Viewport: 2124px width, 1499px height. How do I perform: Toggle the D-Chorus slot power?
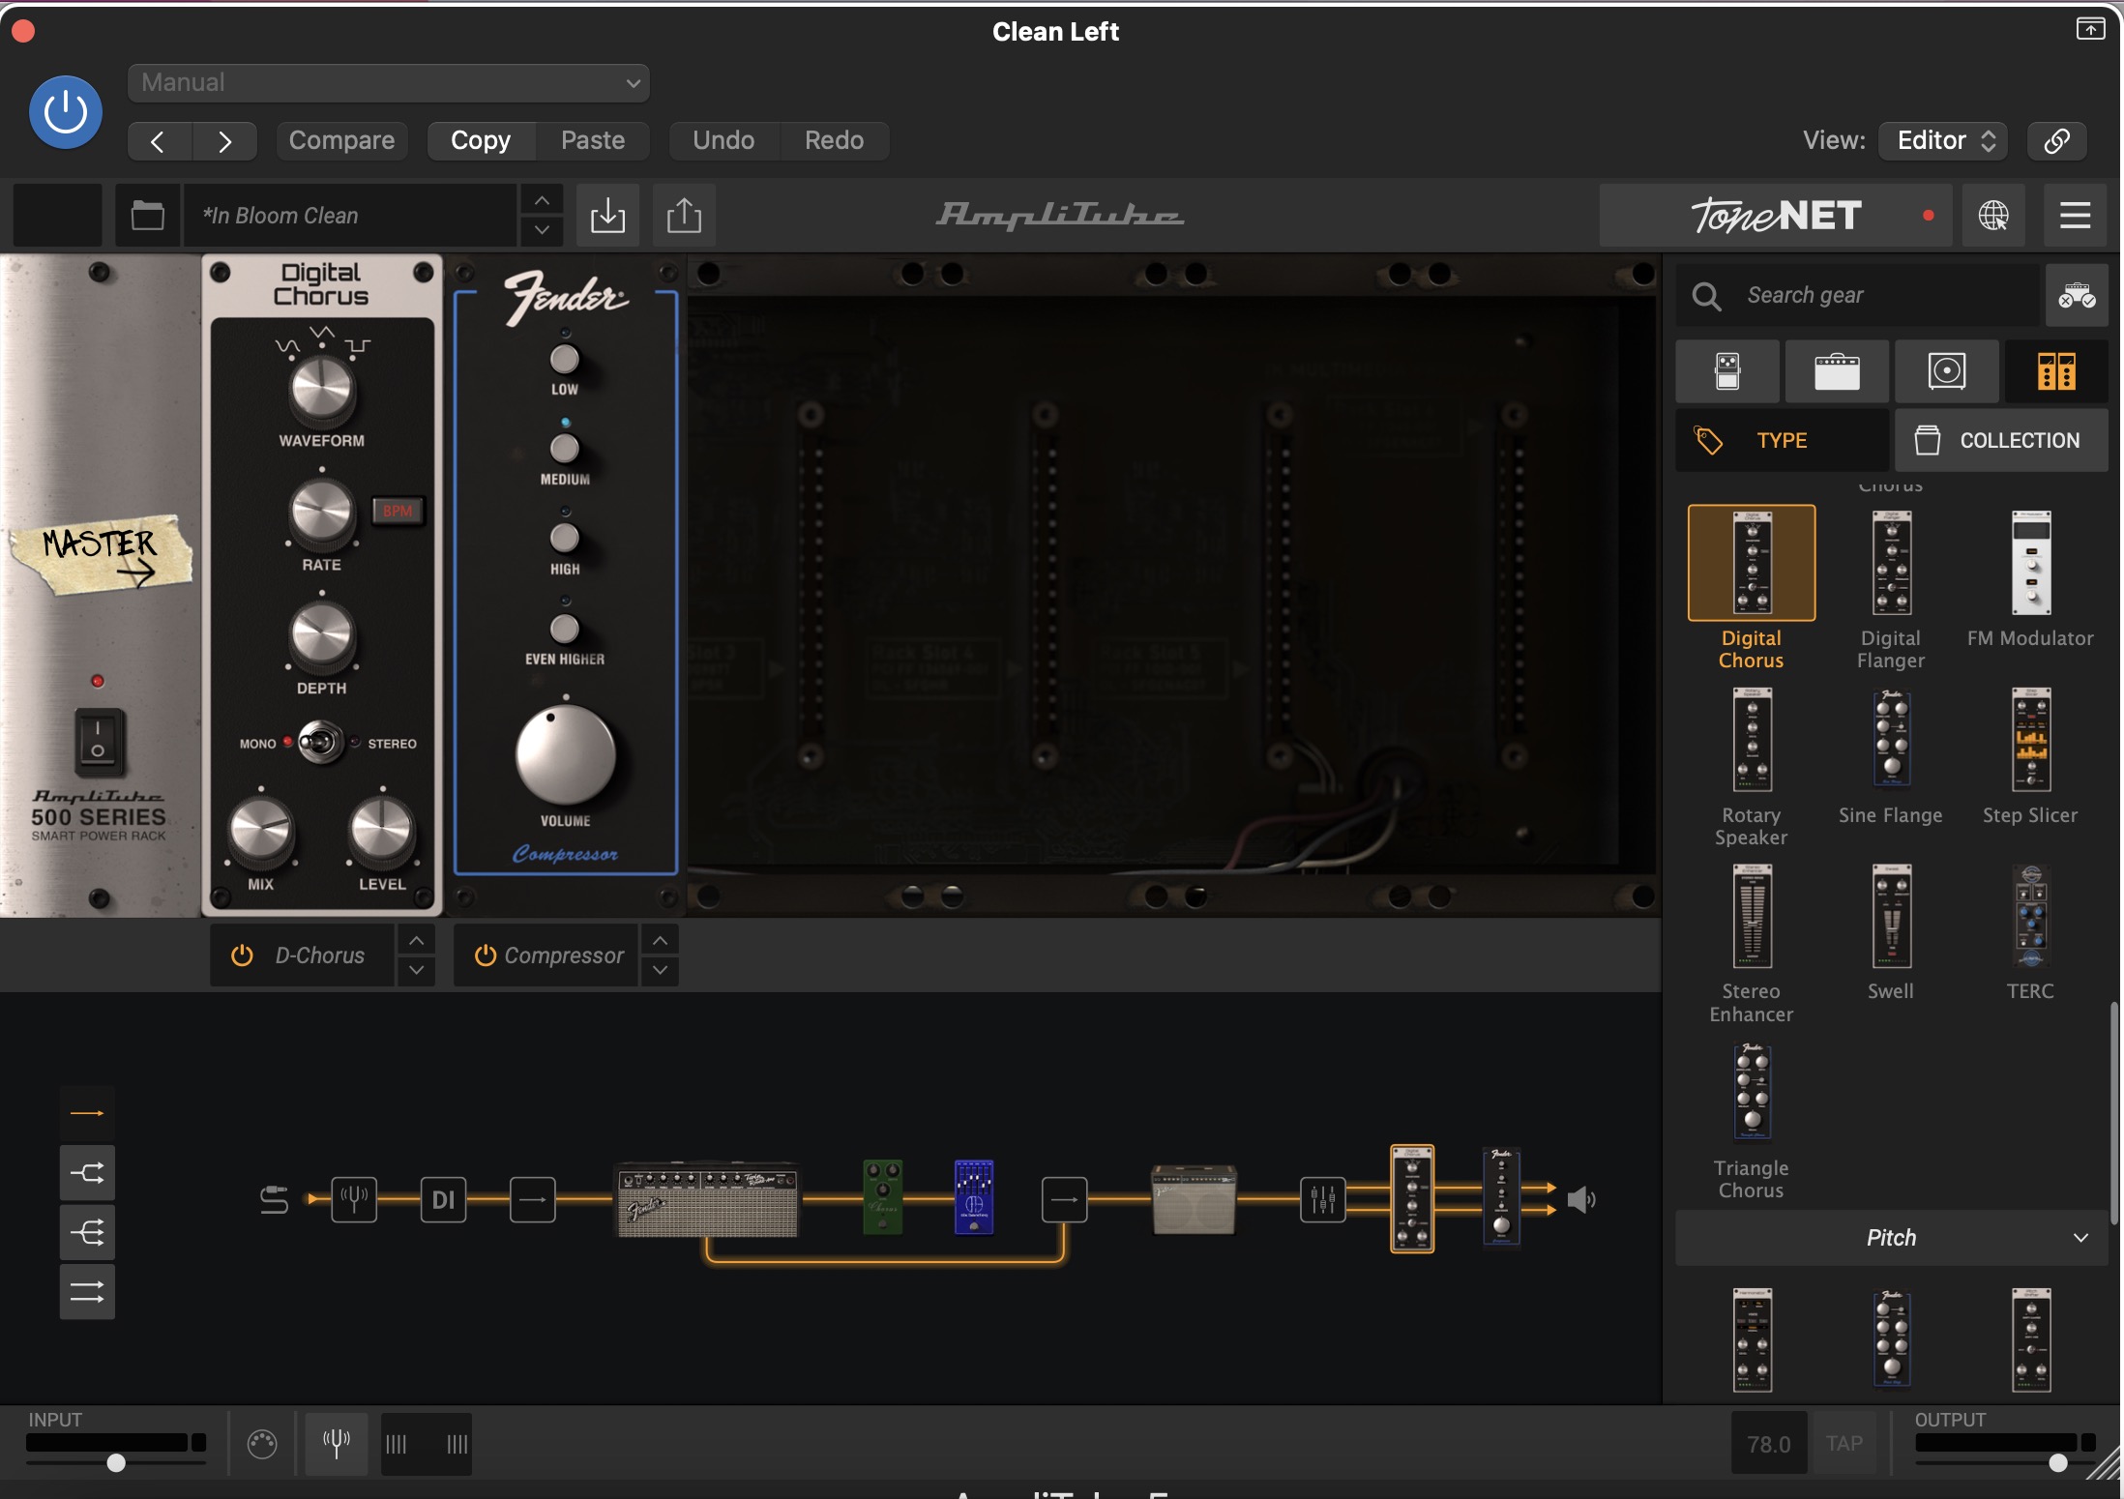pos(242,955)
